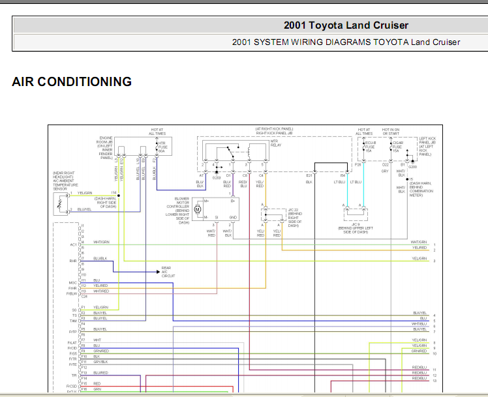This screenshot has height=397, width=488.
Task: Click the 'BLK' wire label below E21
Action: tap(309, 182)
